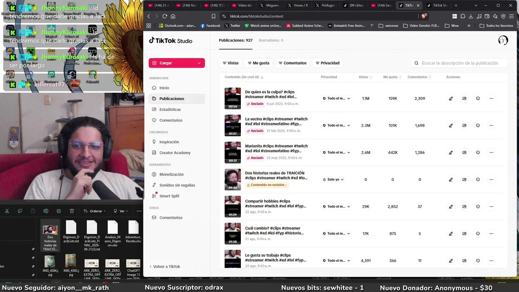Focus the post description search field
This screenshot has width=519, height=292.
[459, 63]
